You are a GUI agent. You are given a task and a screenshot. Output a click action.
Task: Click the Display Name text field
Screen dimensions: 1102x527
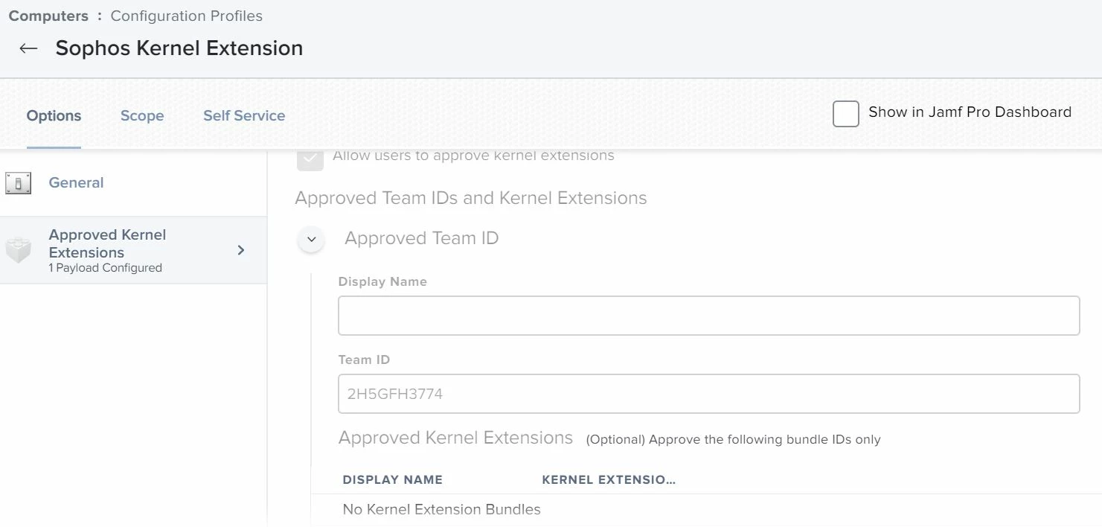[x=708, y=316]
